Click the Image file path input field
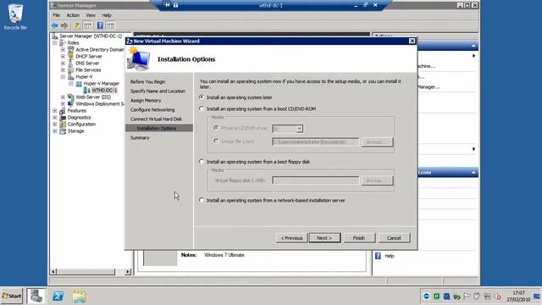Image resolution: width=542 pixels, height=305 pixels. click(x=316, y=141)
